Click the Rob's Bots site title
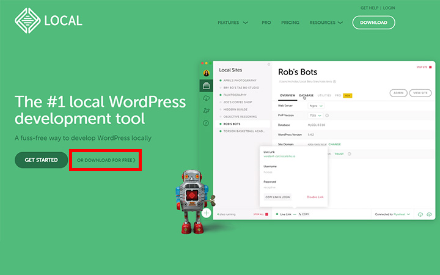The height and width of the screenshot is (275, 440). click(x=298, y=72)
